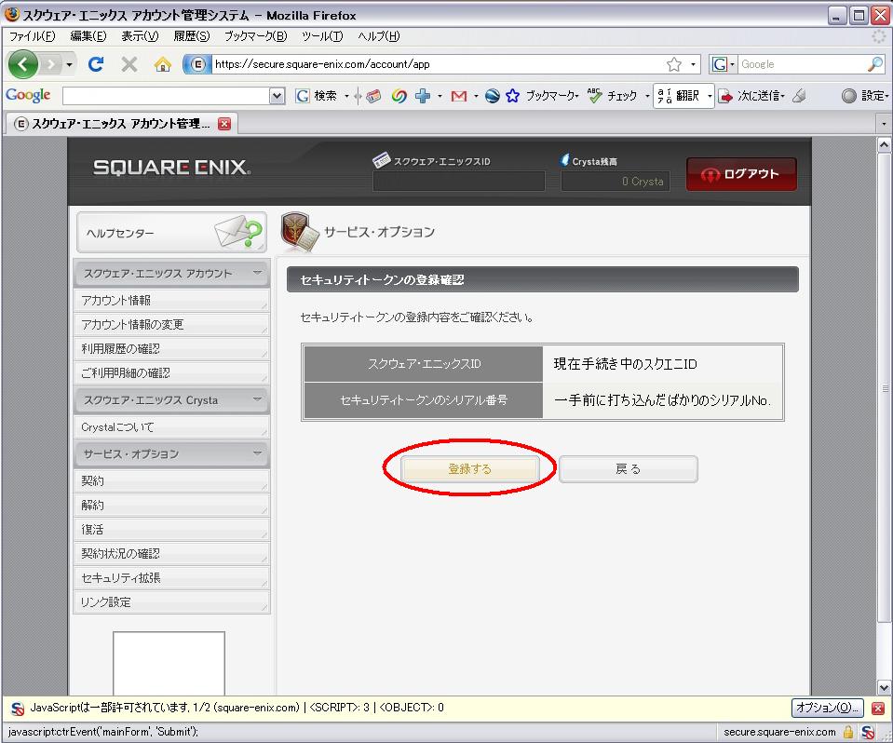Screen dimensions: 893x743
Task: Click the Google toolbar search G icon
Action: (303, 96)
